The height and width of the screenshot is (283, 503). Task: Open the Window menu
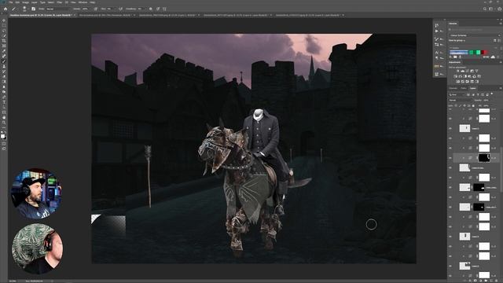point(83,2)
